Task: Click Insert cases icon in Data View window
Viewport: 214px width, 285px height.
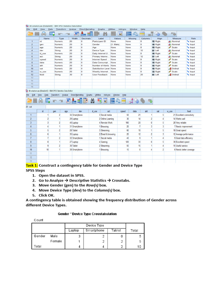Action: point(99,101)
